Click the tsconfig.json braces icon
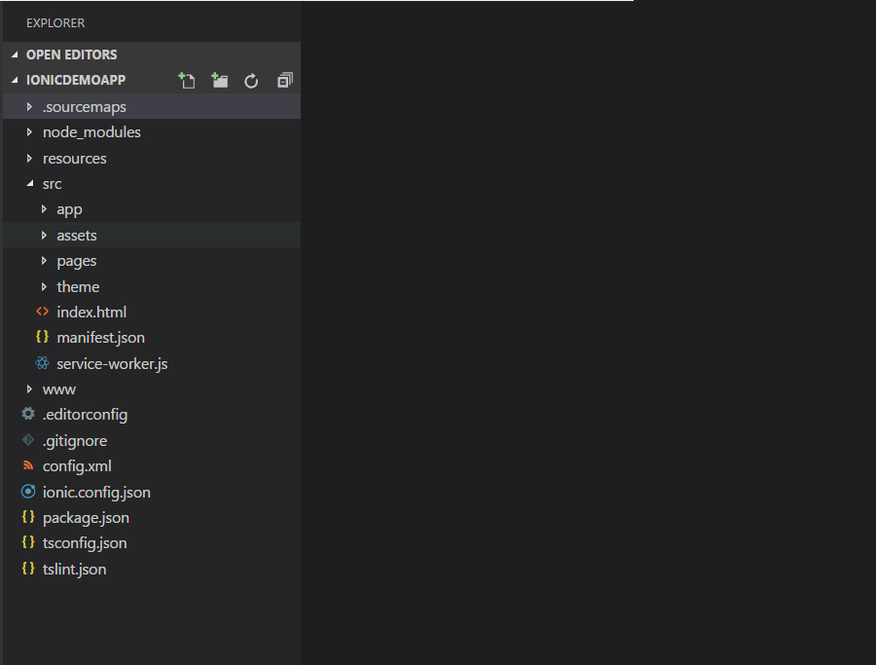The height and width of the screenshot is (665, 876). tap(28, 542)
